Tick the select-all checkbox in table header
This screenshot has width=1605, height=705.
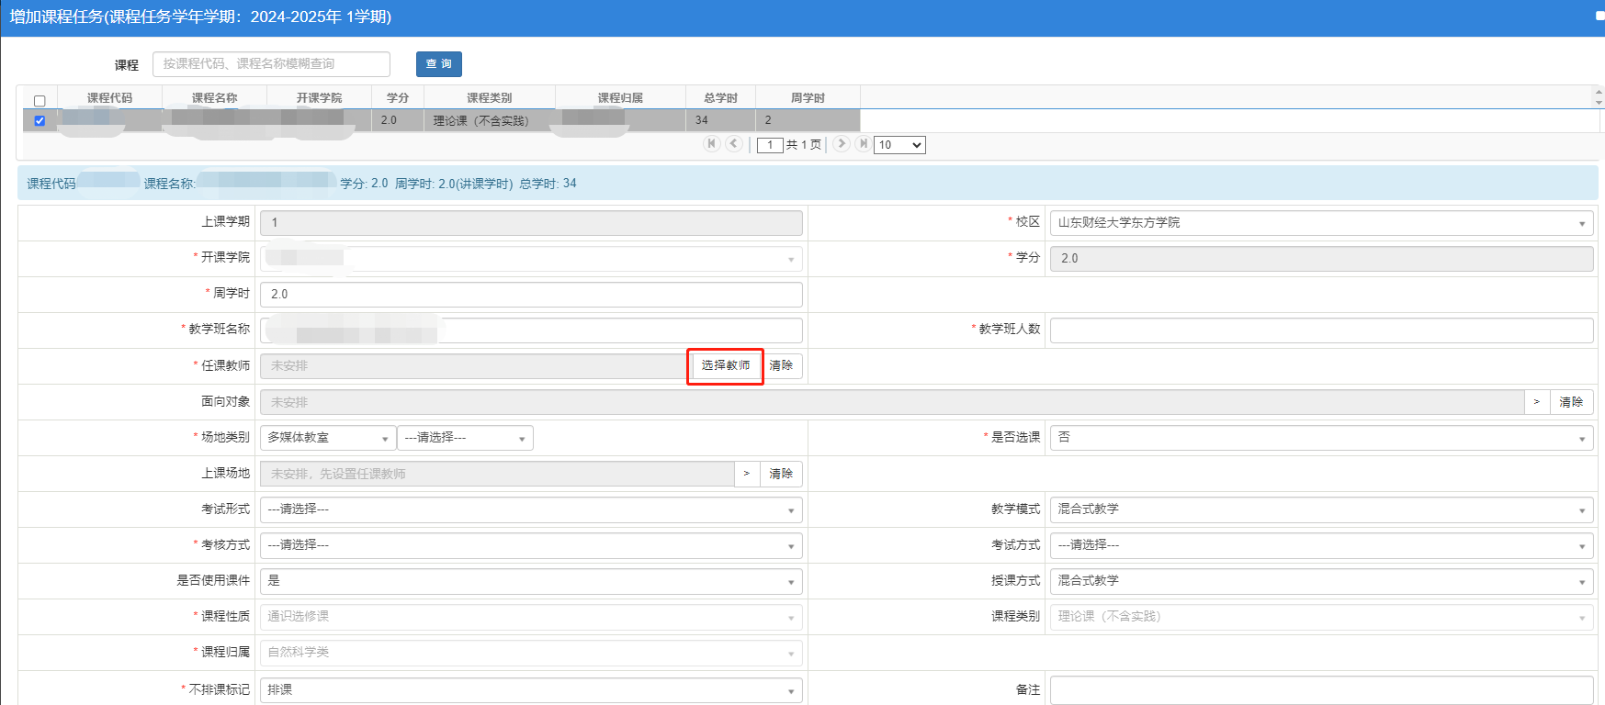click(40, 101)
